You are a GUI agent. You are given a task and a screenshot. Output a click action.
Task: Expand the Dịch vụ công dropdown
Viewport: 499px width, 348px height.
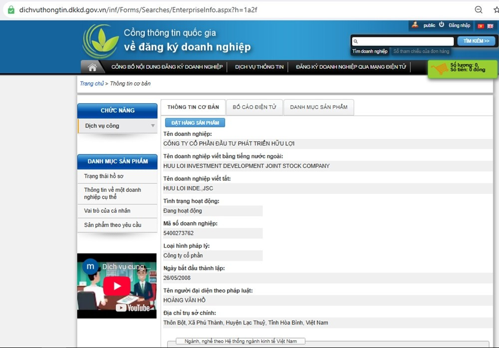153,126
